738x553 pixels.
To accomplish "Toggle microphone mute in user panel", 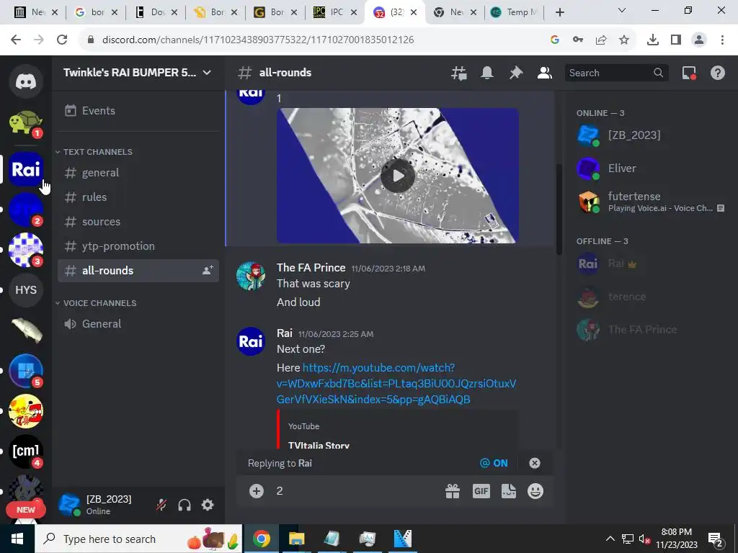I will tap(161, 505).
